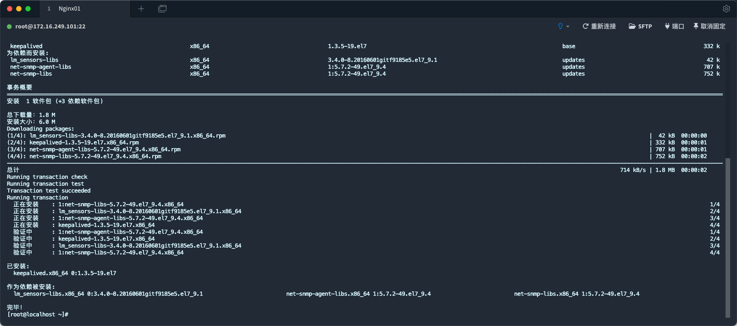Click the green fullscreen window button
The height and width of the screenshot is (326, 737).
point(28,9)
